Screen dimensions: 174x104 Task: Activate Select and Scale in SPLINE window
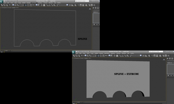tap(31, 5)
